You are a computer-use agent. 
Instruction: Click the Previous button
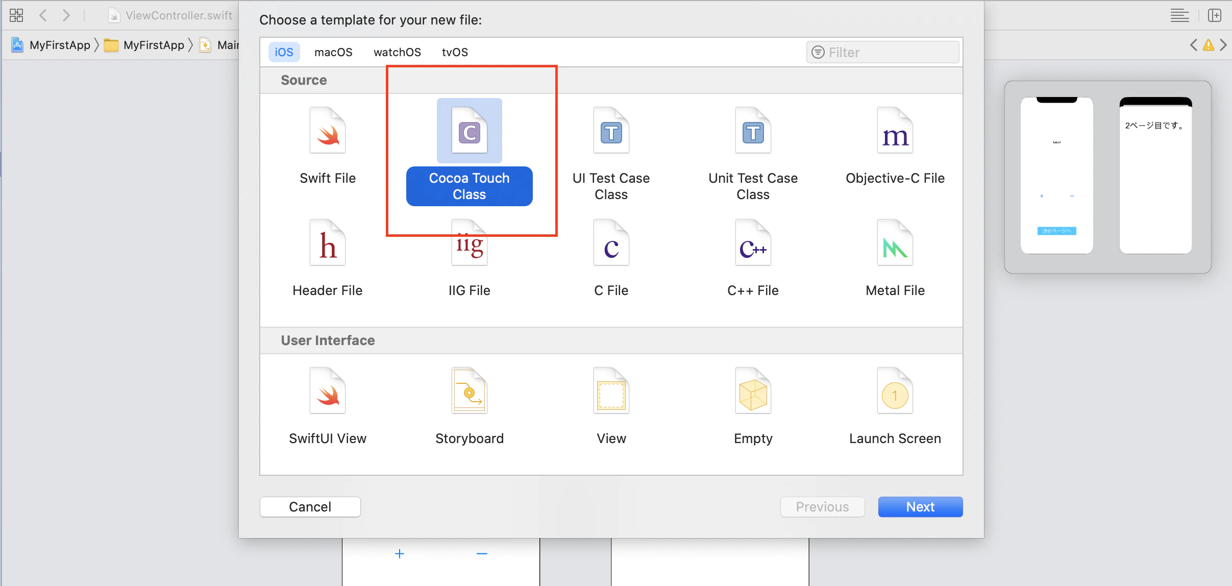point(822,506)
